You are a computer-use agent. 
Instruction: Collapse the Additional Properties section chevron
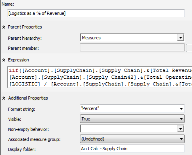click(4, 98)
